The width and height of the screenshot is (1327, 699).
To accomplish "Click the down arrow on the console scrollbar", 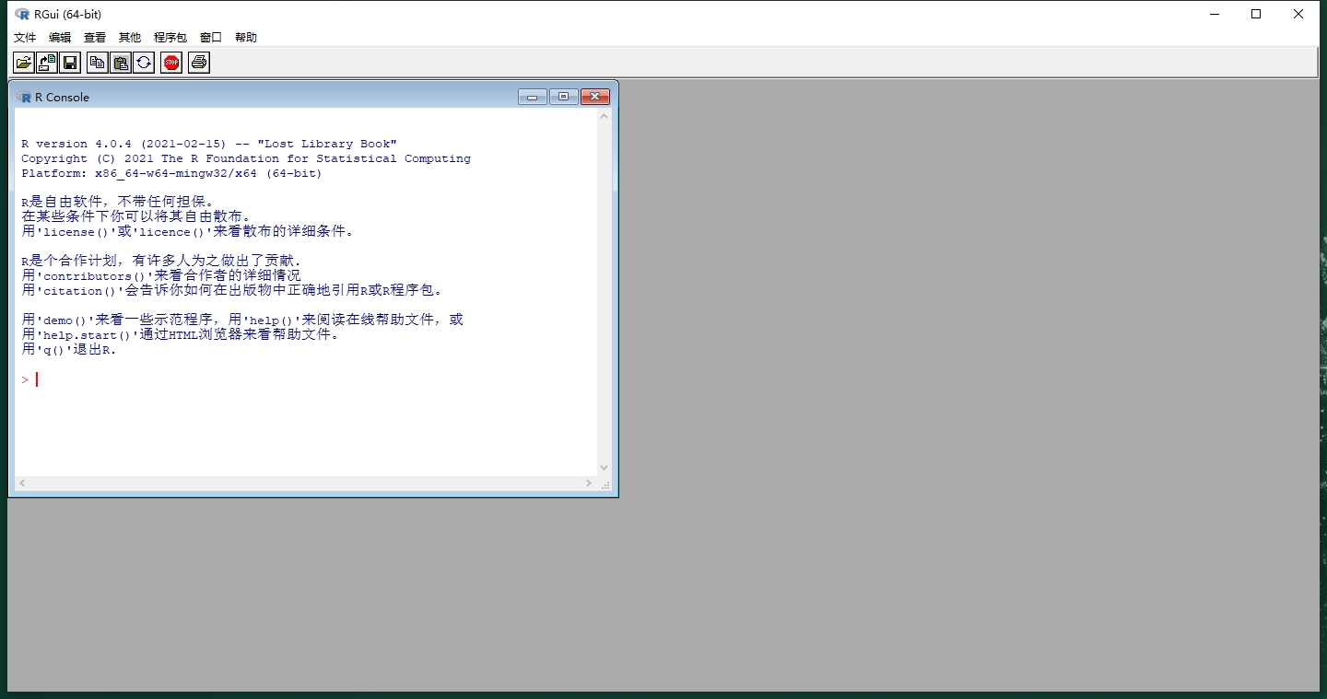I will (x=604, y=467).
